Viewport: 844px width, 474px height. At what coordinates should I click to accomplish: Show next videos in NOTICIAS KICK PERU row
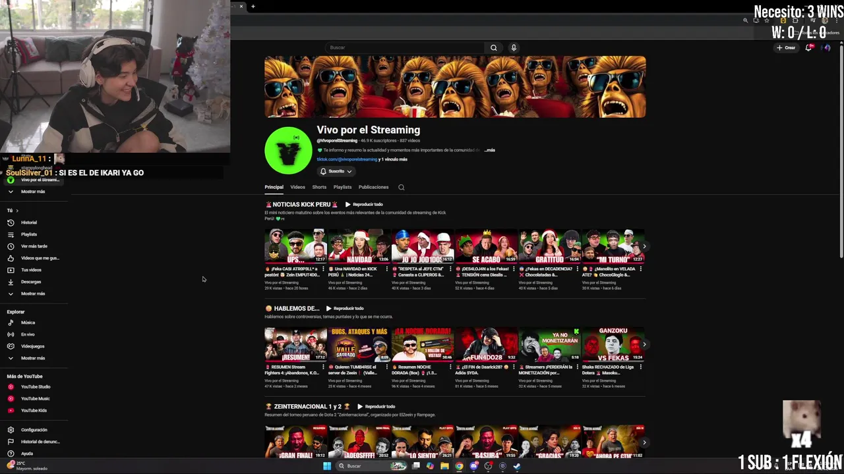pos(644,246)
